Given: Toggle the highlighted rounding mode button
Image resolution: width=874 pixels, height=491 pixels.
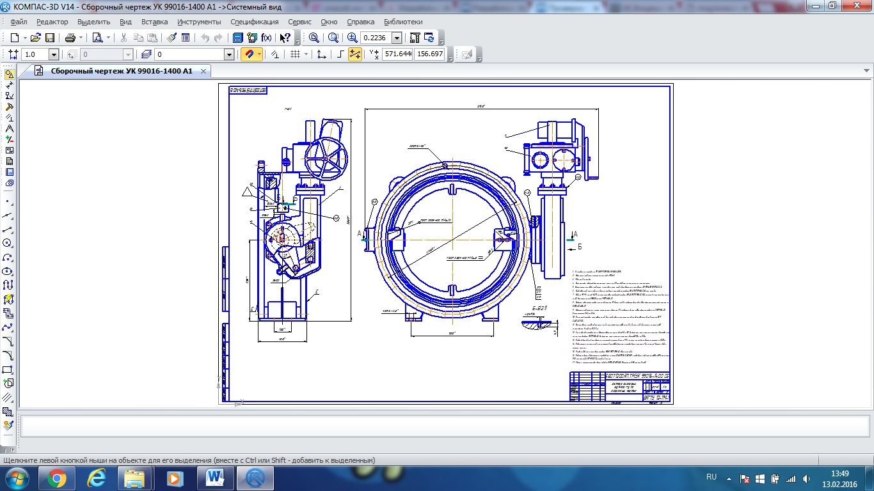Looking at the screenshot, I should (355, 55).
